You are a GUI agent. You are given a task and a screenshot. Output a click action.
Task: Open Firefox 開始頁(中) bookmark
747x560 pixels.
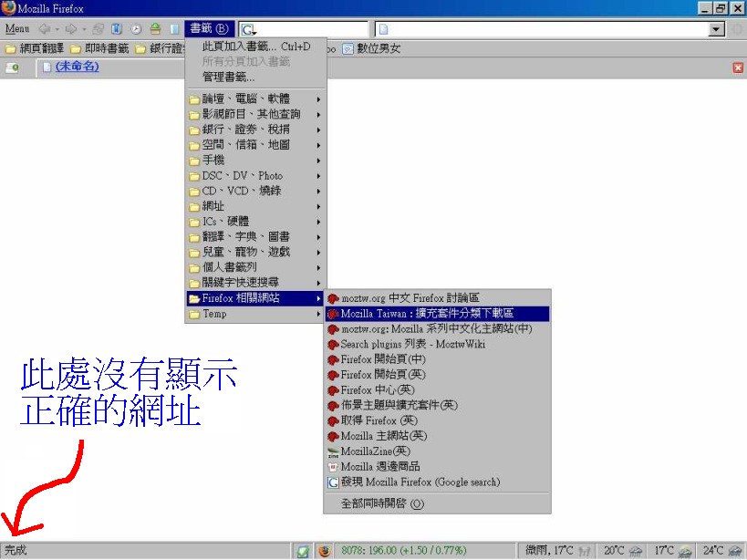point(437,359)
